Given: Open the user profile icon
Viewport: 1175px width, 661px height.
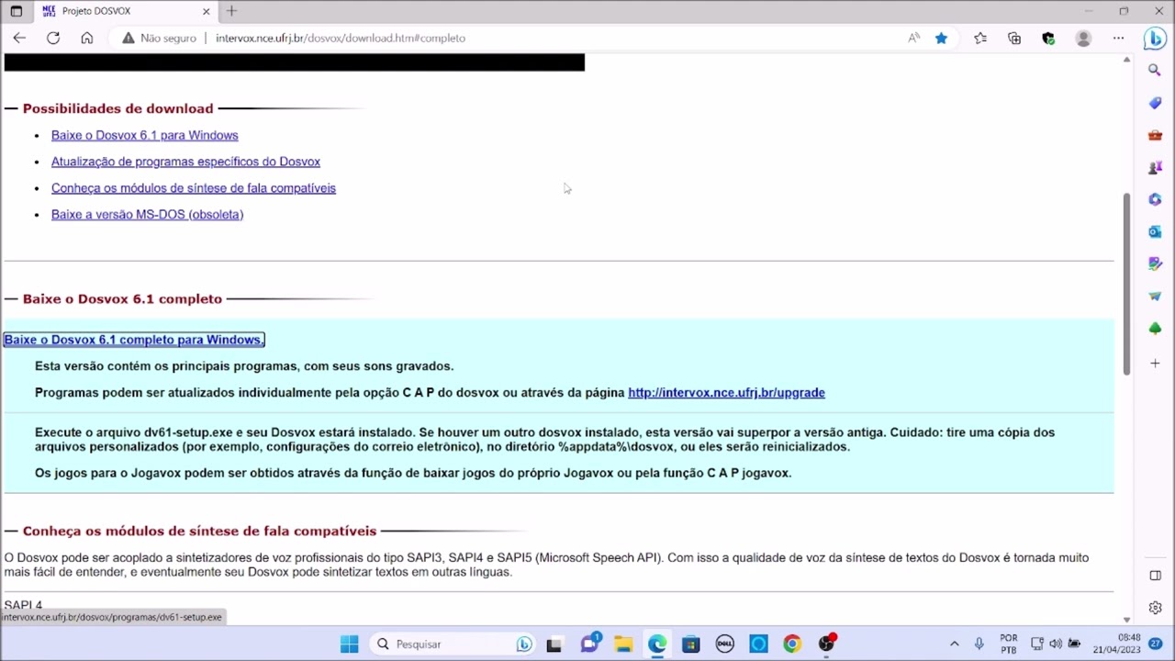Looking at the screenshot, I should pyautogui.click(x=1083, y=38).
